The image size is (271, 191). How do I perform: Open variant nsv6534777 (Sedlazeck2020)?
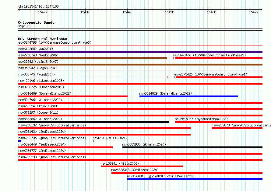42,151
